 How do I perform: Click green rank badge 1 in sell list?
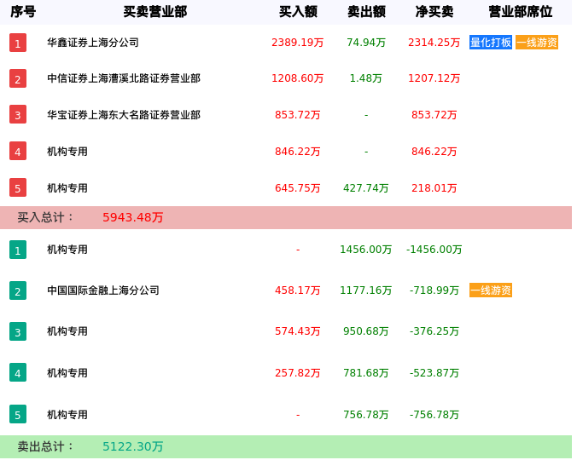(x=18, y=250)
